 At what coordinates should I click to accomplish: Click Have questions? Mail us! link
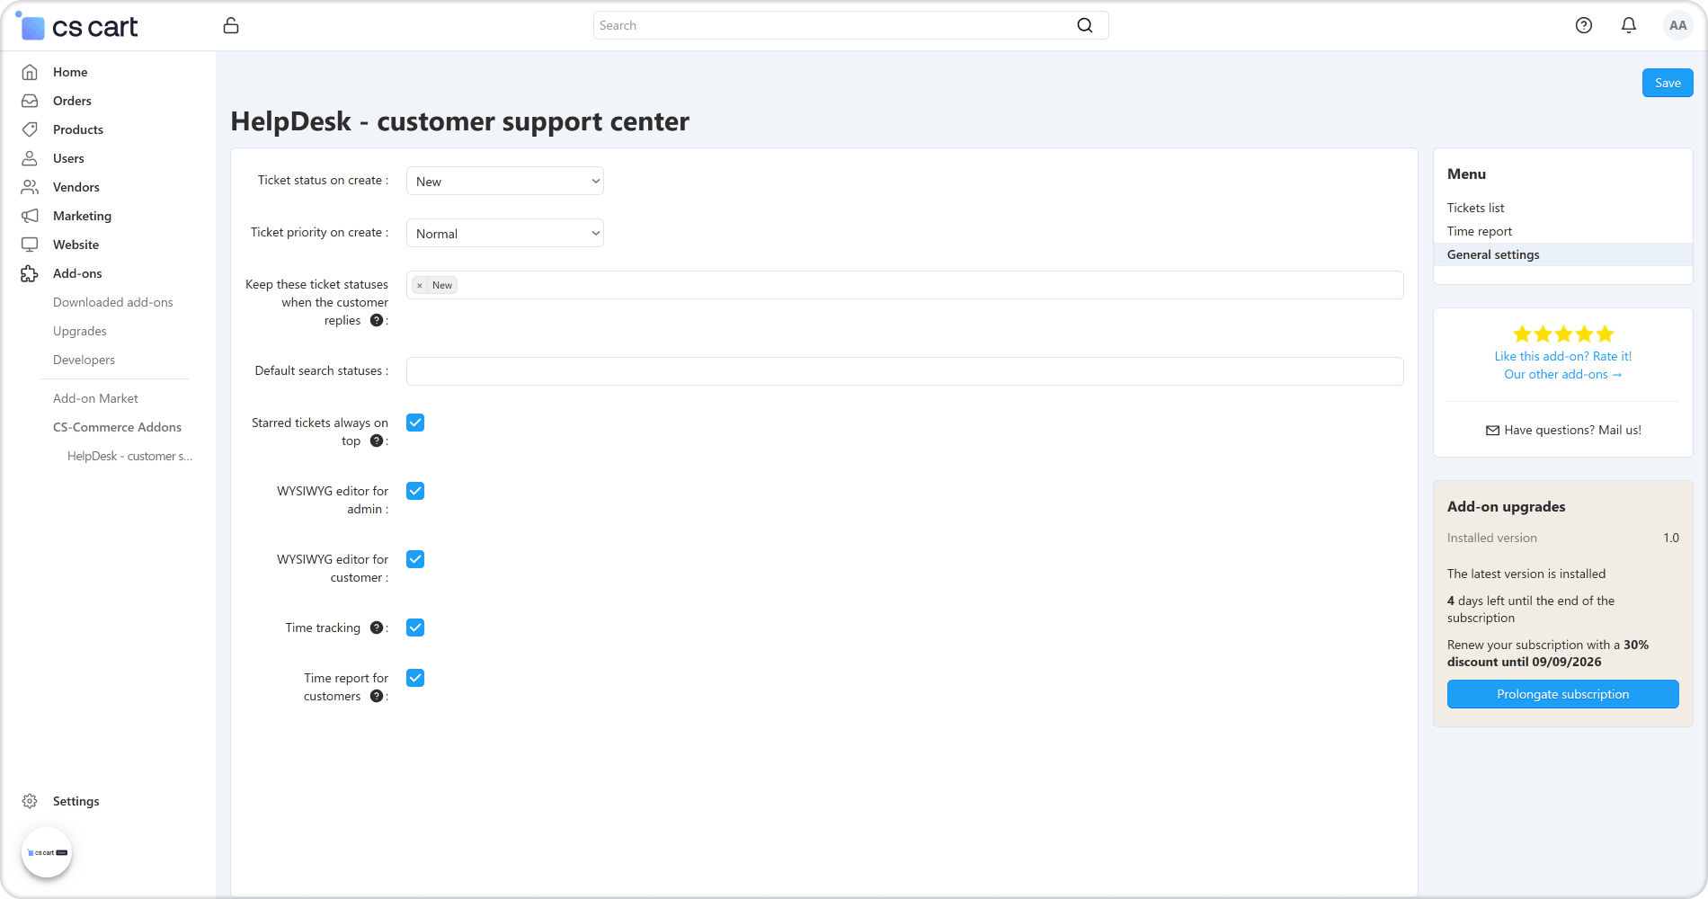(x=1563, y=430)
